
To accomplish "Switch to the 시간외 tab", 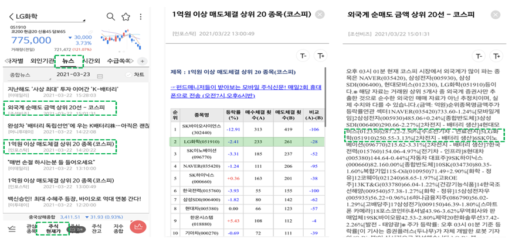I will [x=91, y=61].
